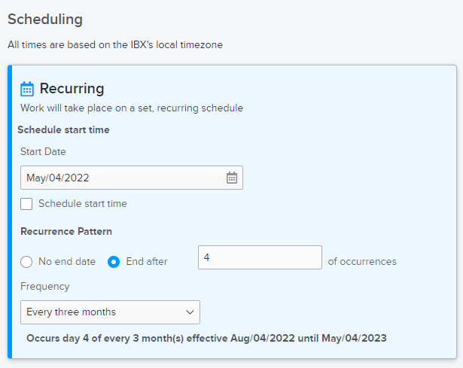Click the Start Date field showing May/04/2022

point(132,178)
